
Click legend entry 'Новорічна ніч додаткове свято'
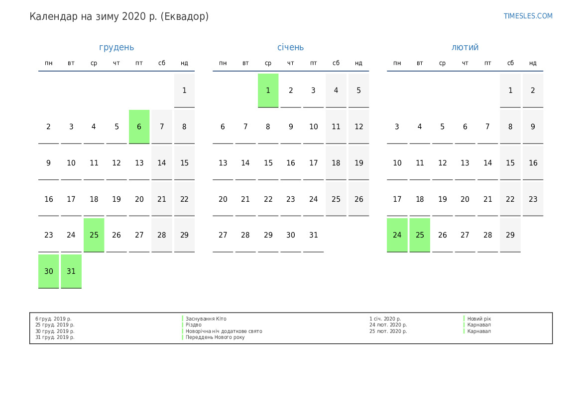[x=224, y=331]
